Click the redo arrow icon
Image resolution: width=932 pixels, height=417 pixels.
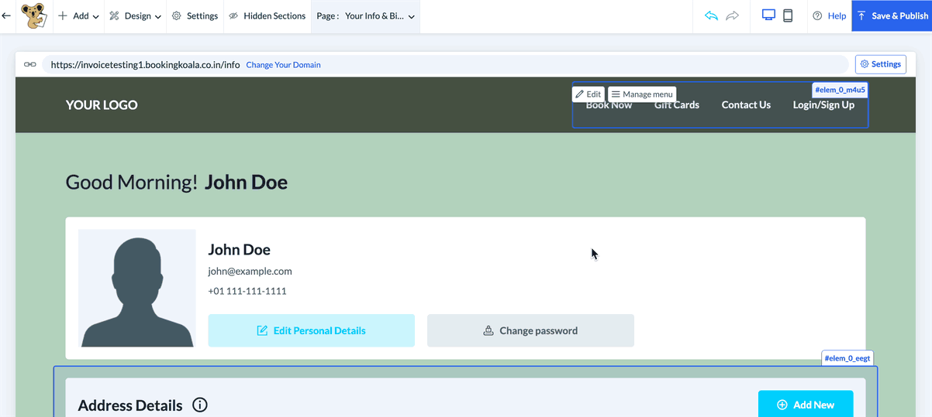coord(732,15)
